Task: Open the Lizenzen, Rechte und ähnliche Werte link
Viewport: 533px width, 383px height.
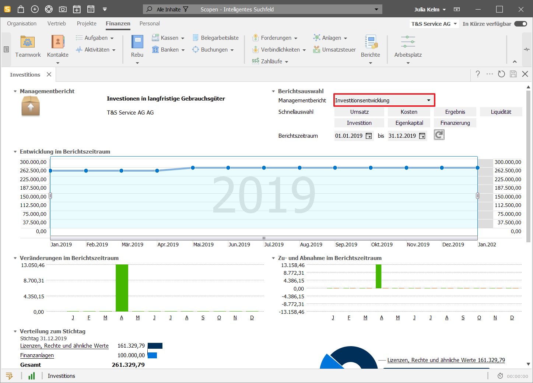Action: (64, 346)
